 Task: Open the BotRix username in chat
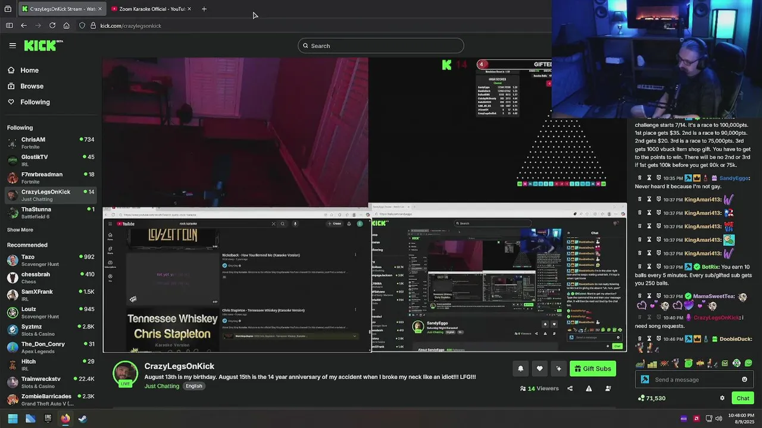click(711, 267)
